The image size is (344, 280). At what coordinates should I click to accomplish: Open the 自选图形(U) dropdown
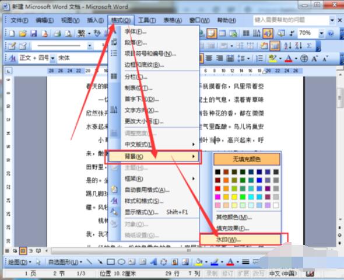click(65, 262)
